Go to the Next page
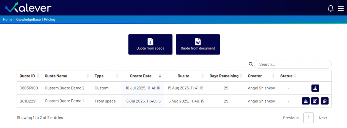 click(x=323, y=118)
